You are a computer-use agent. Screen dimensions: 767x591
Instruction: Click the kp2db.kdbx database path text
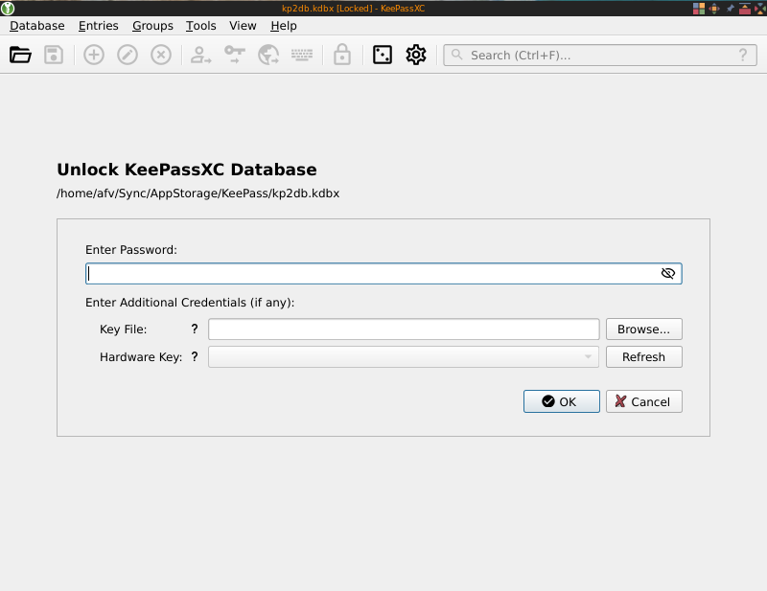click(198, 193)
